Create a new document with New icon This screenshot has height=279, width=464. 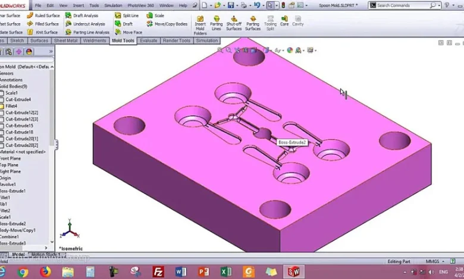point(205,5)
